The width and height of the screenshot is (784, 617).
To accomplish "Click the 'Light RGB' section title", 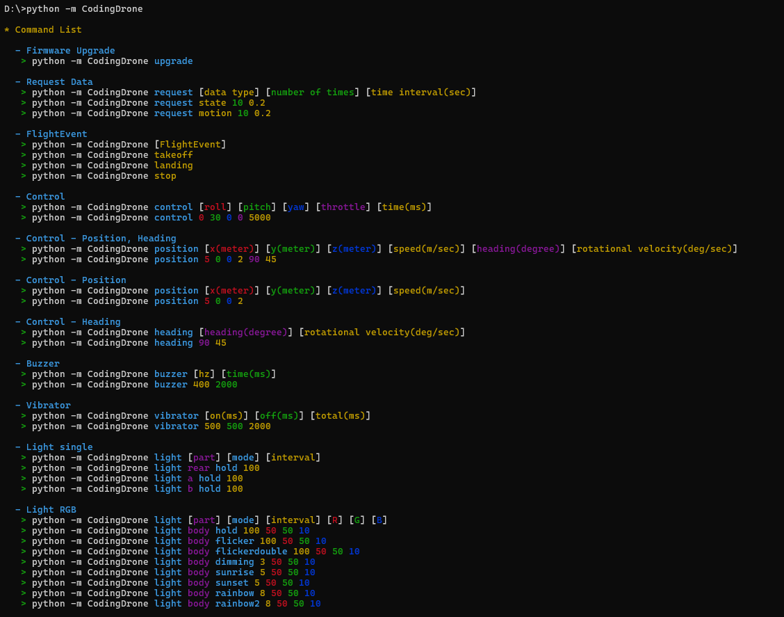I will (51, 510).
